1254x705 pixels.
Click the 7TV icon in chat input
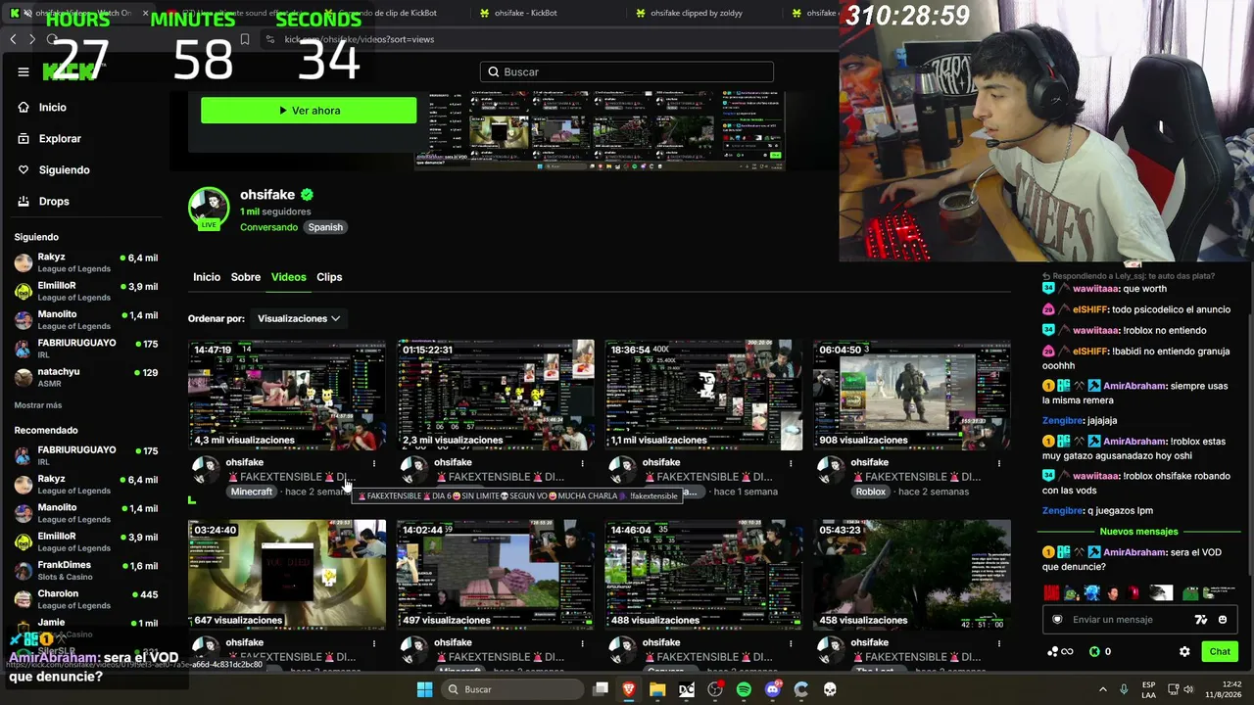point(1201,620)
